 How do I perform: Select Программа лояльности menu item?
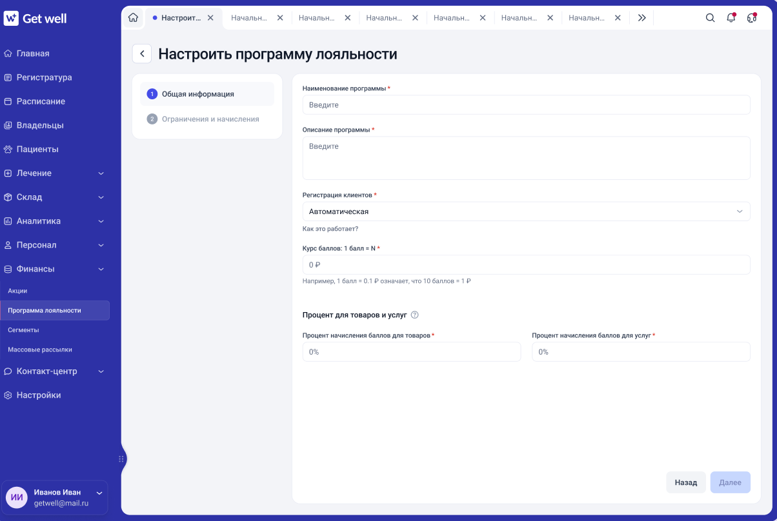click(55, 310)
